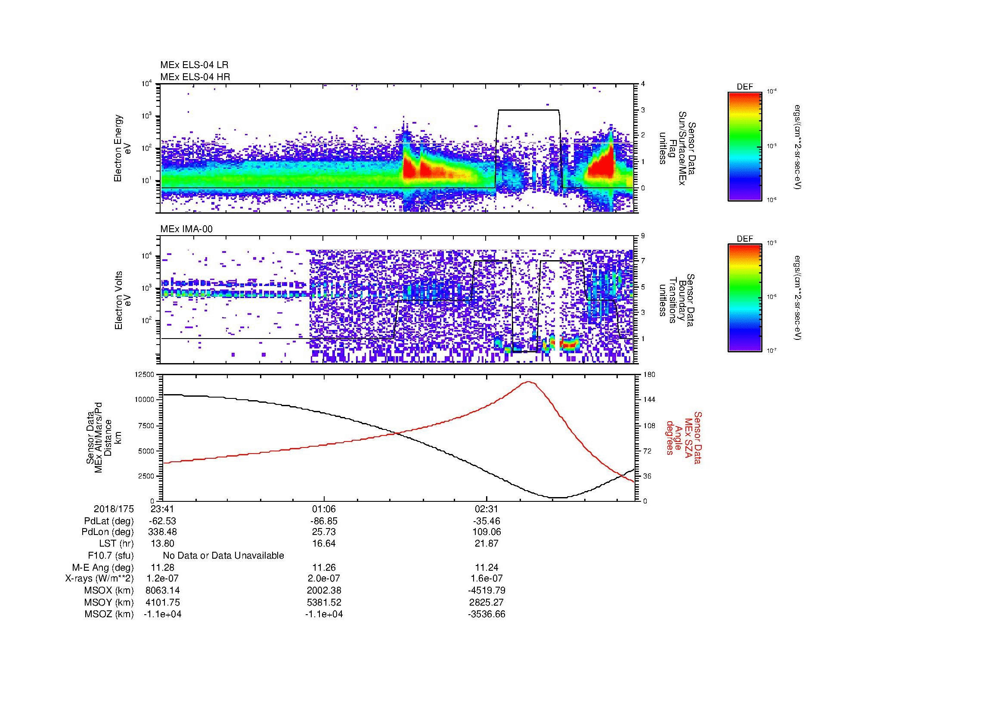Click the '02:31' time tick label

[486, 509]
